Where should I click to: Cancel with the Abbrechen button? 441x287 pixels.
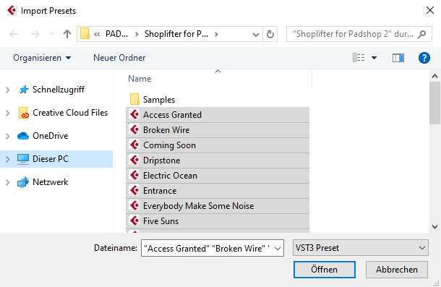(x=397, y=270)
